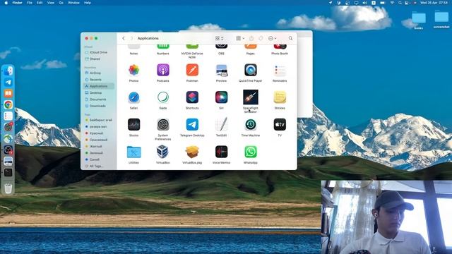Open the TextEdit app icon
452x254 pixels.
pos(221,125)
